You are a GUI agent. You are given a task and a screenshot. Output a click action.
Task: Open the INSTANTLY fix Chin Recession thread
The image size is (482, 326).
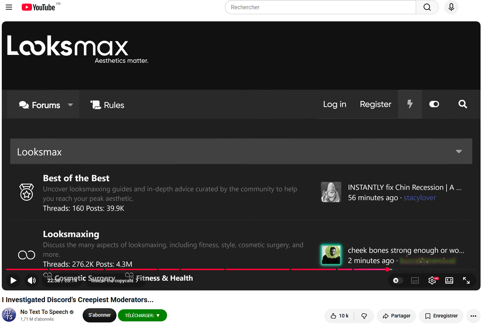click(x=405, y=187)
